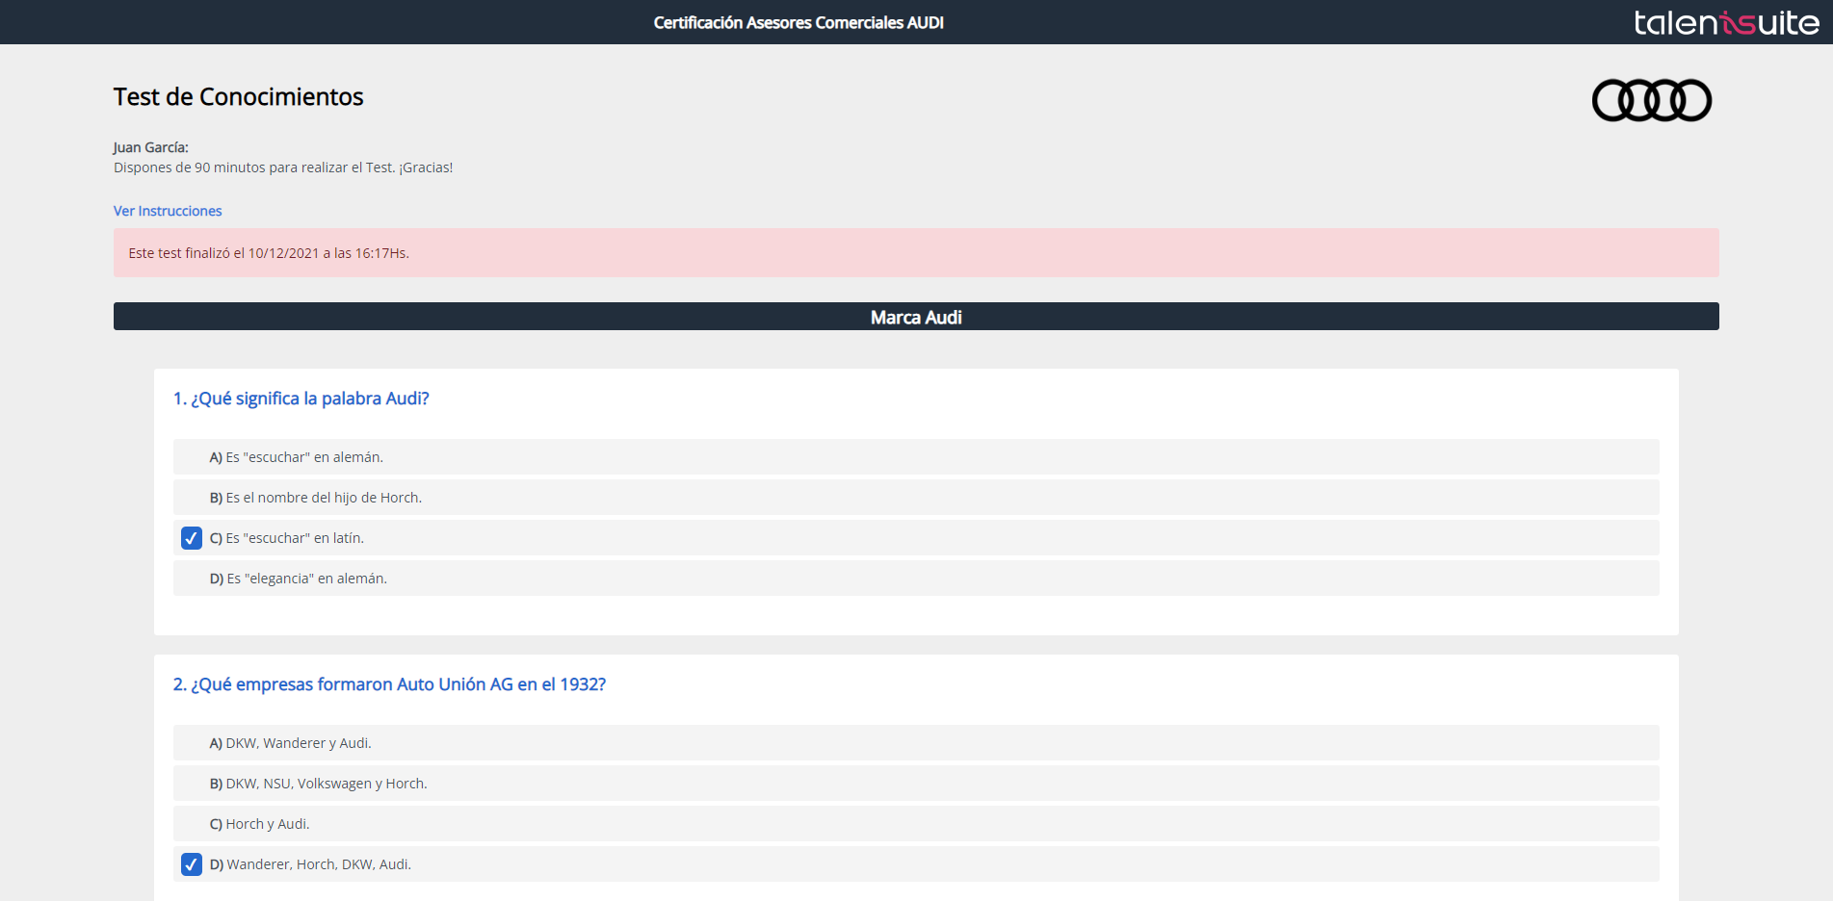This screenshot has height=901, width=1833.
Task: Click the Test de Conocimientos heading
Action: pos(238,96)
